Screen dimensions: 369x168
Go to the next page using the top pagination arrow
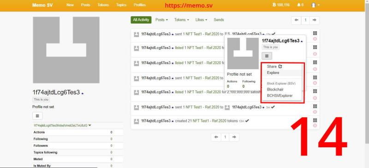click(x=315, y=20)
